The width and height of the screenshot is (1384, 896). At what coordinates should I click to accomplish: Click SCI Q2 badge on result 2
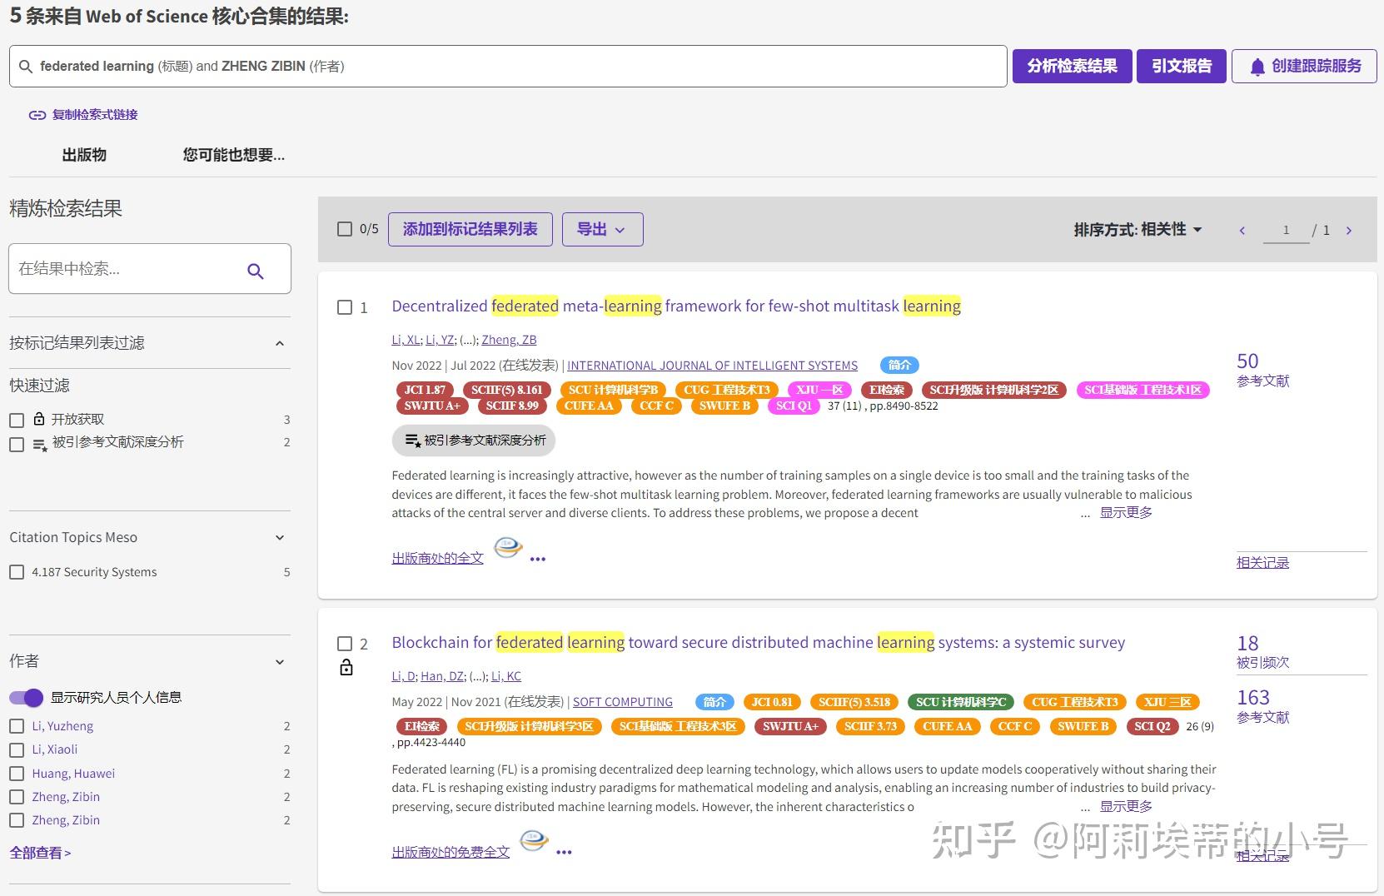pyautogui.click(x=1153, y=726)
